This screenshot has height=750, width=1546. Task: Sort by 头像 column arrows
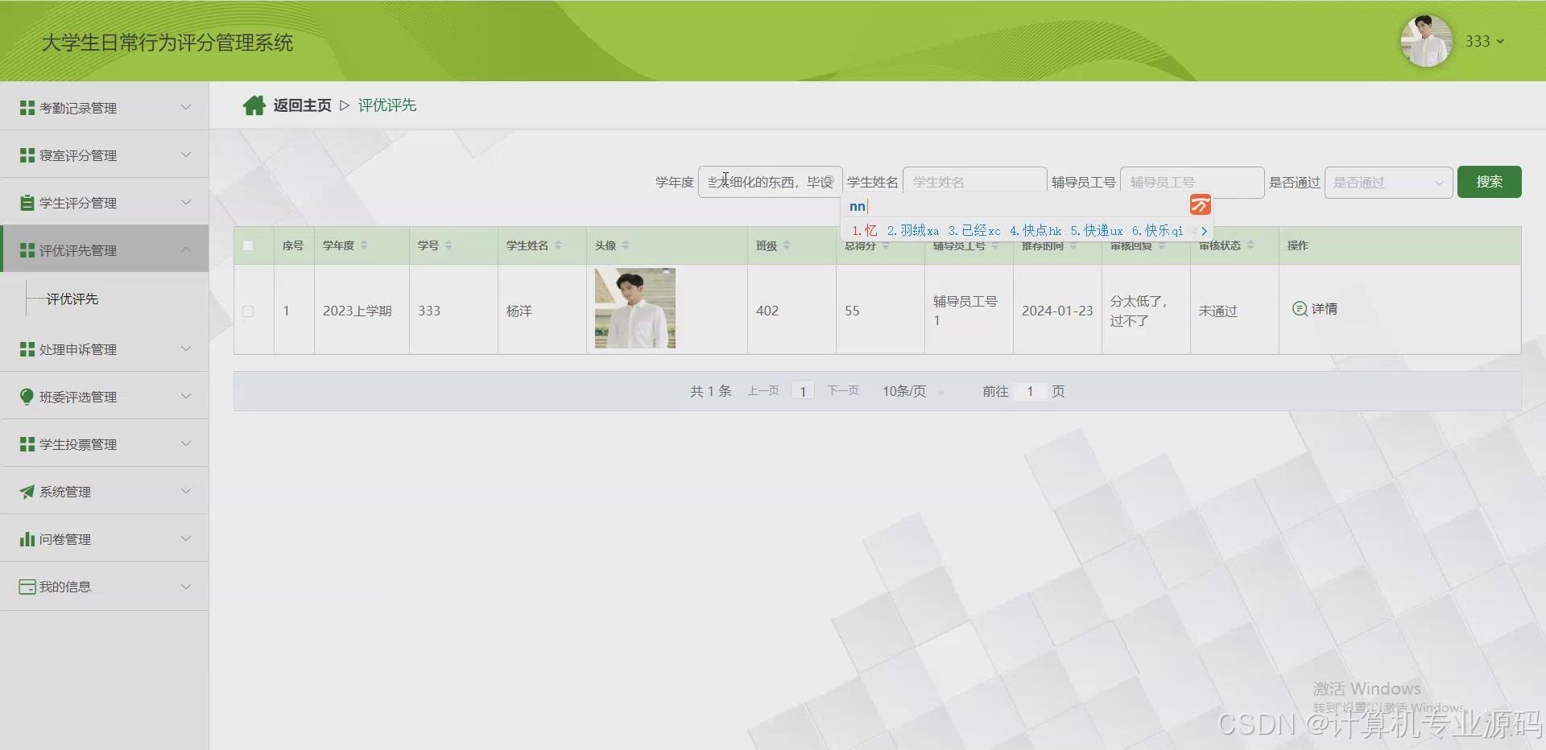pyautogui.click(x=626, y=245)
